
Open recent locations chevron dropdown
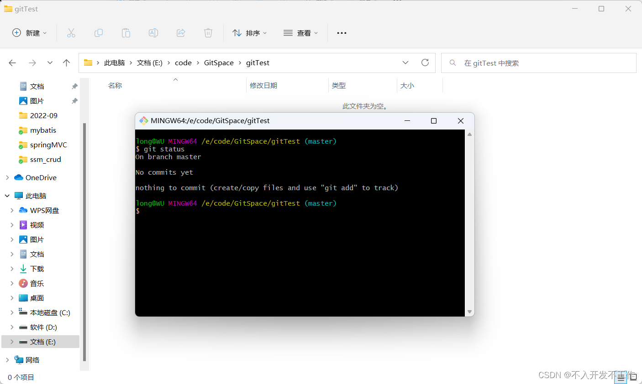click(x=50, y=63)
